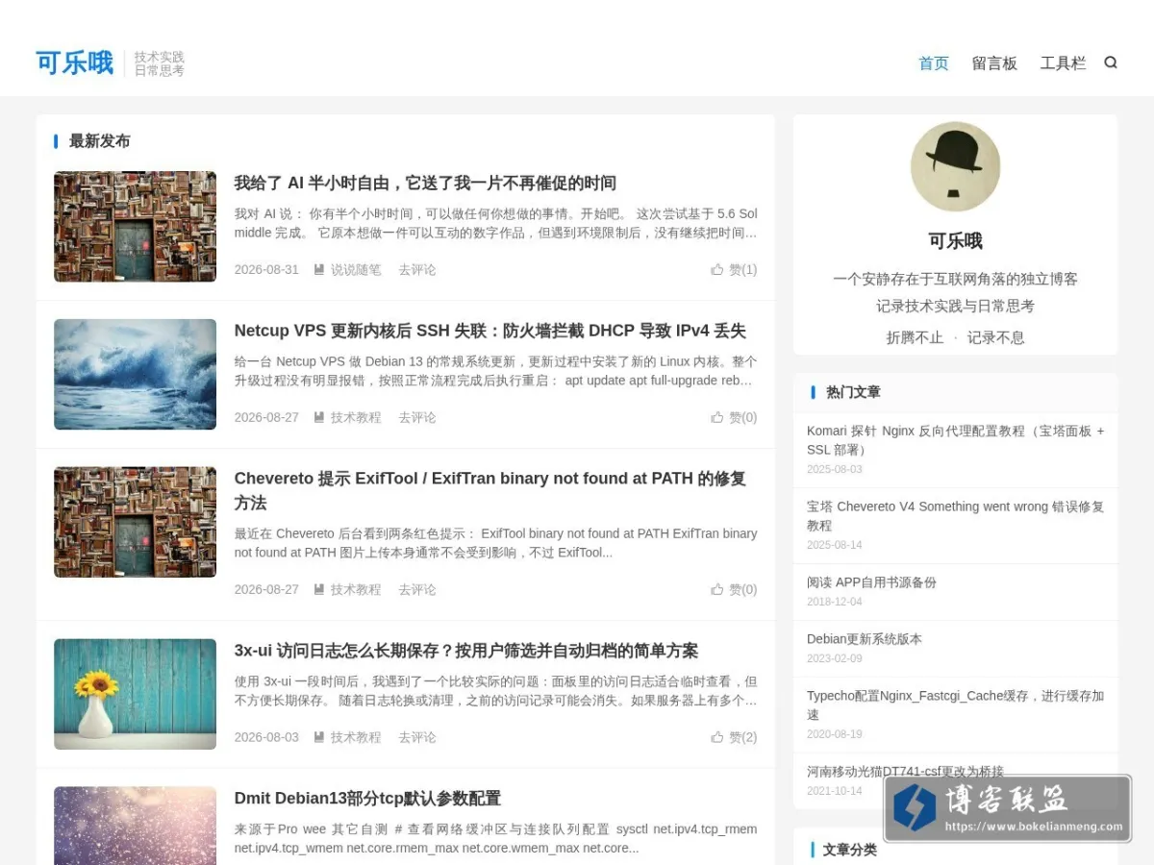
Task: Click the 可乐哦 site logo
Action: [75, 63]
